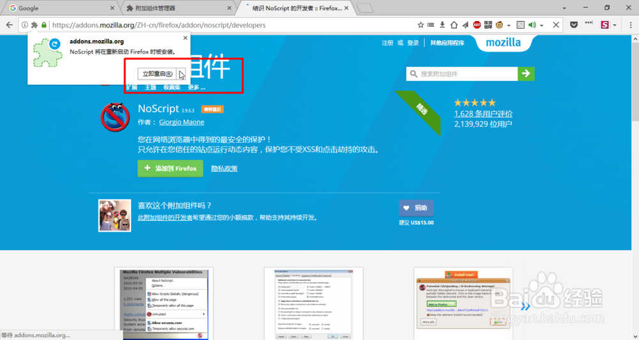The width and height of the screenshot is (639, 340).
Task: Go back with the back arrow
Action: click(x=10, y=25)
